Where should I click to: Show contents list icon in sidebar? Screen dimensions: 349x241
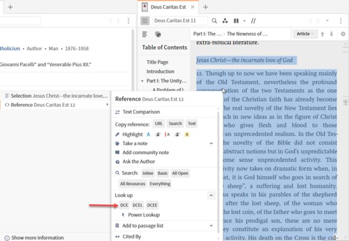coord(145,34)
